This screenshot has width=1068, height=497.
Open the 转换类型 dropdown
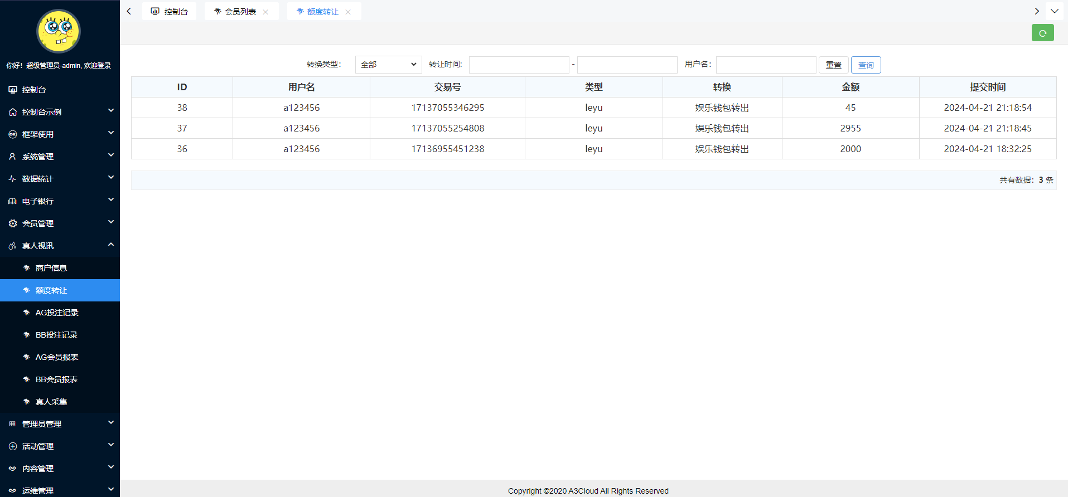coord(388,65)
